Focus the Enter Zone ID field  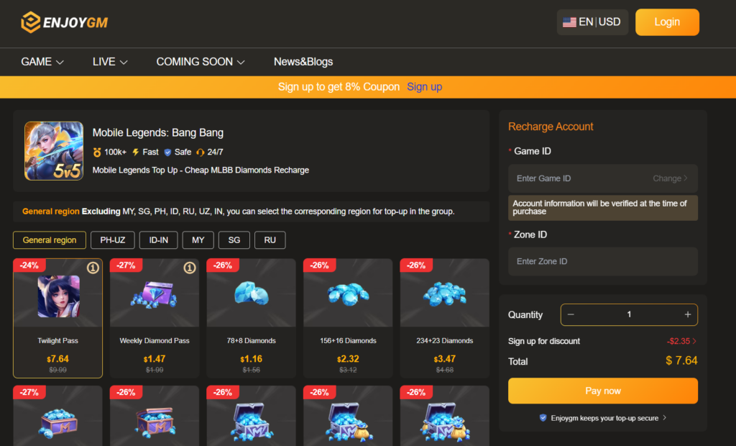pyautogui.click(x=603, y=261)
